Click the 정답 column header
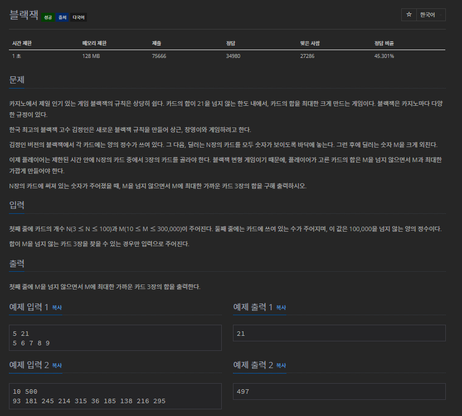 click(x=230, y=43)
